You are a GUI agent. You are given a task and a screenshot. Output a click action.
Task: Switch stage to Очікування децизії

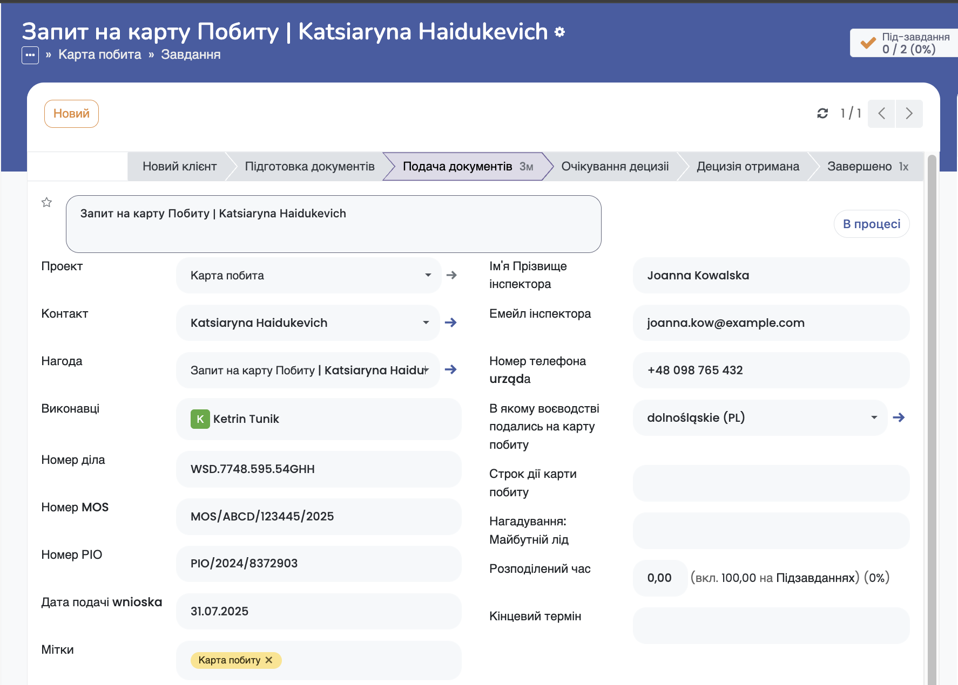pyautogui.click(x=615, y=166)
